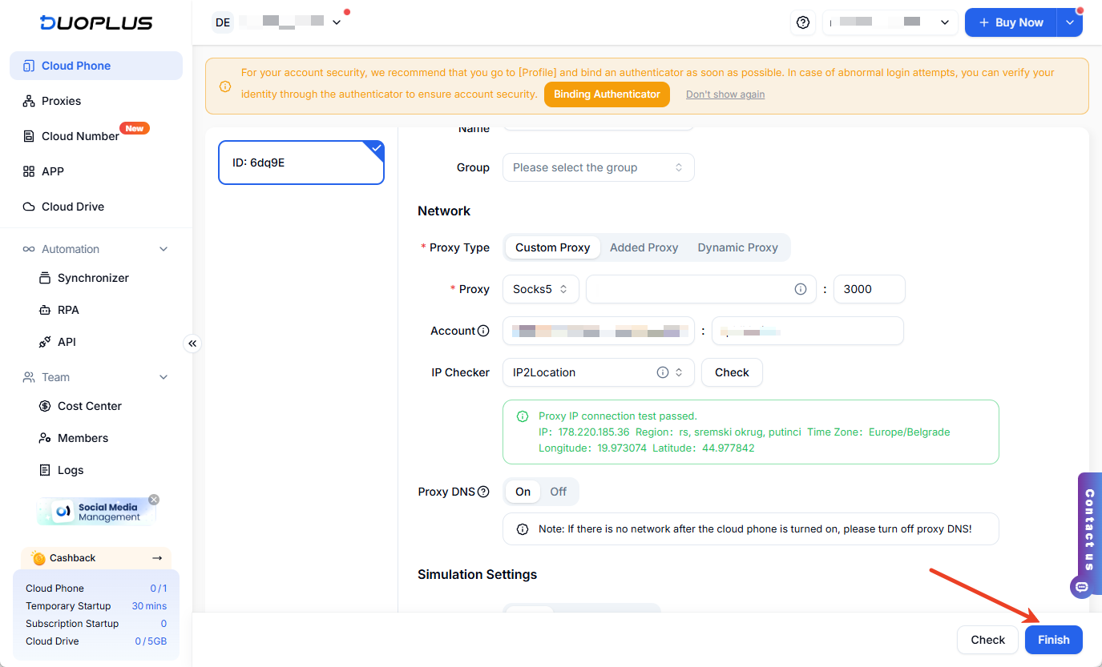Open the chat bubble contact icon
The image size is (1102, 667).
pyautogui.click(x=1081, y=587)
